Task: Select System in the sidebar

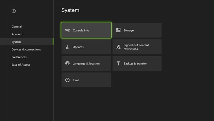Action: (27, 42)
